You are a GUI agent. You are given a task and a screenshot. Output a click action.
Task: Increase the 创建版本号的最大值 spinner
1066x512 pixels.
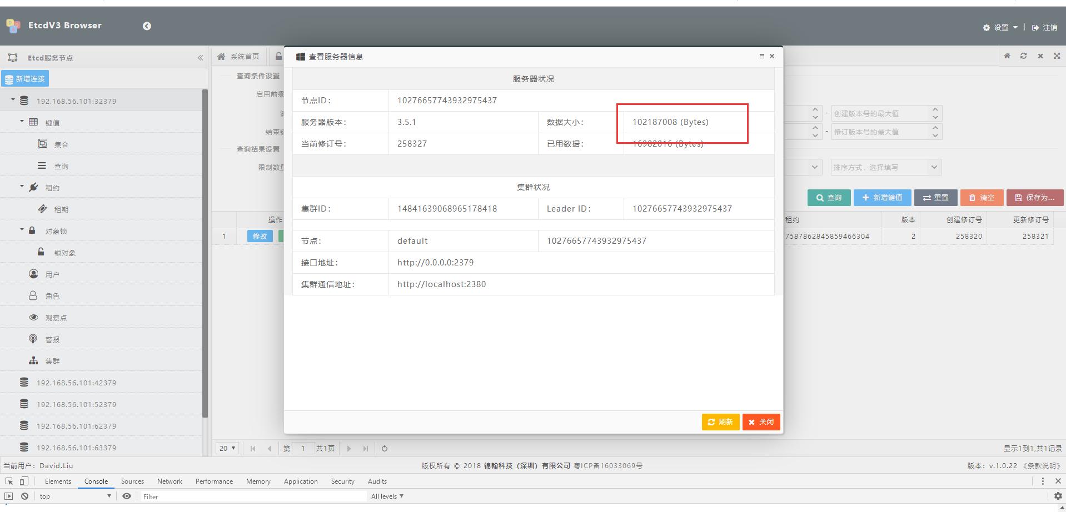click(935, 109)
